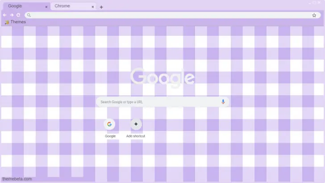The width and height of the screenshot is (325, 183).
Task: Switch to the Chrome tab
Action: click(x=69, y=6)
